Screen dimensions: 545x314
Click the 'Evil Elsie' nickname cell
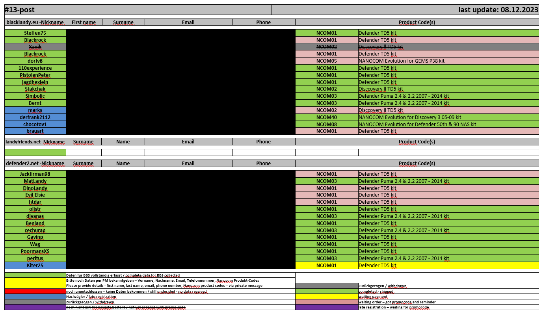coord(35,195)
